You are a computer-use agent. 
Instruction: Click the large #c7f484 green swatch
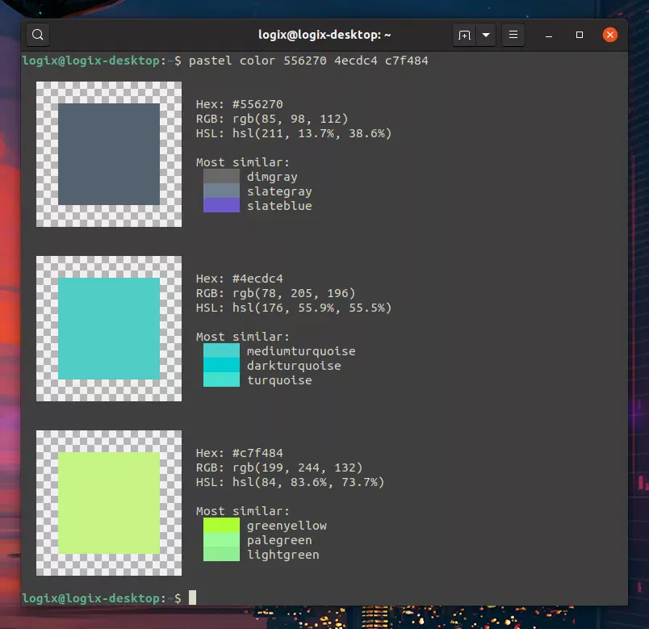tap(108, 501)
